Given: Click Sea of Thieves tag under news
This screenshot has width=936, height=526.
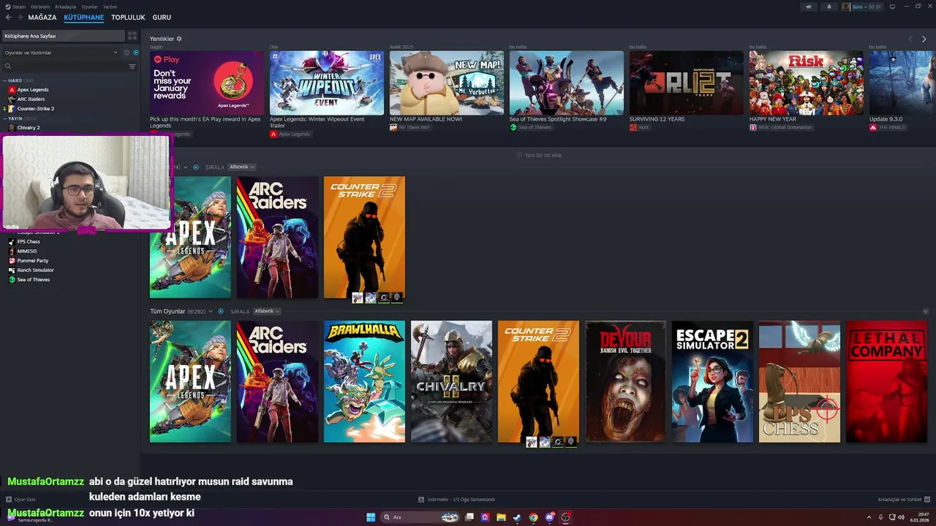Looking at the screenshot, I should point(531,127).
